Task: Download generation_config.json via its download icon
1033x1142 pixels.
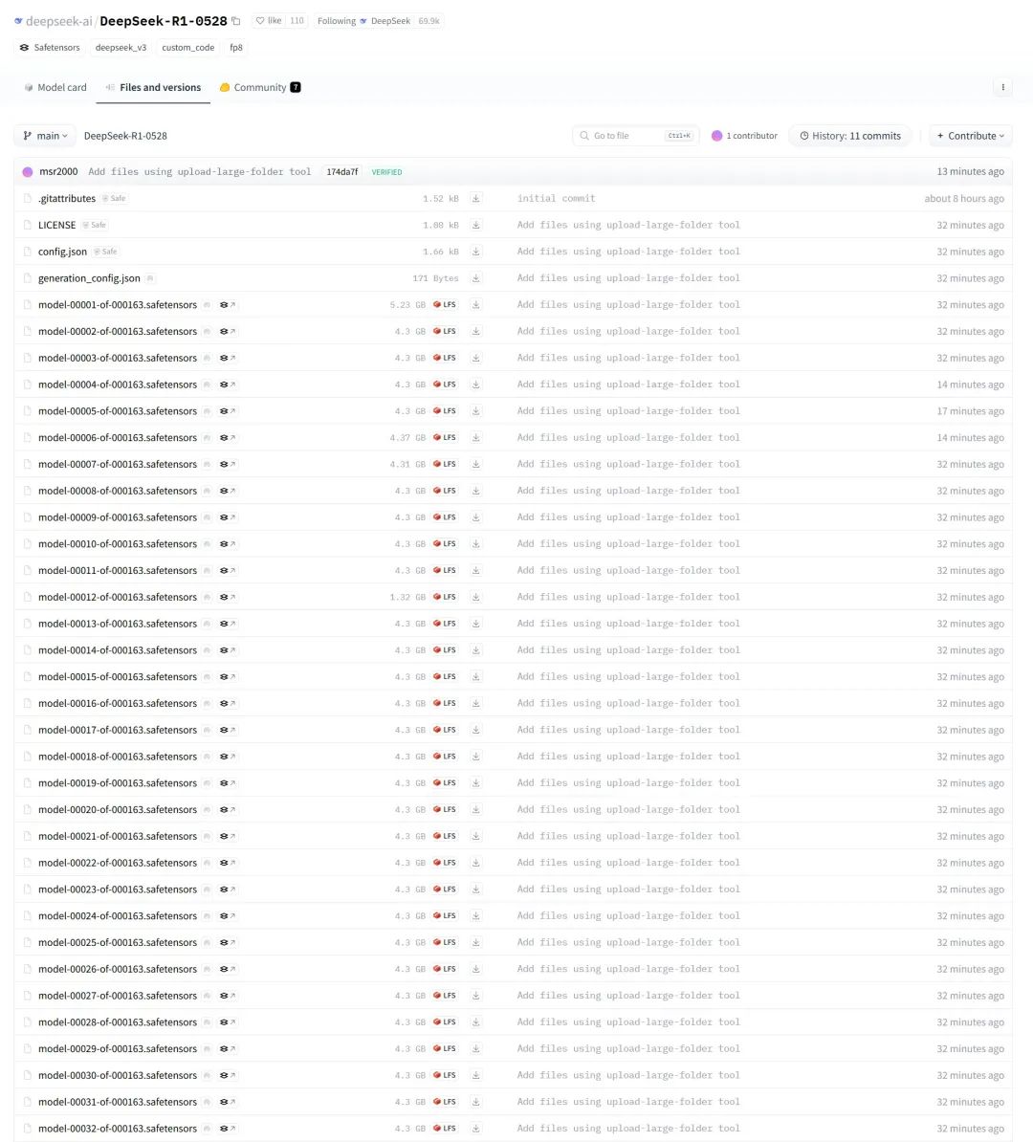Action: [475, 278]
